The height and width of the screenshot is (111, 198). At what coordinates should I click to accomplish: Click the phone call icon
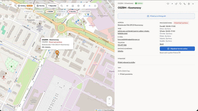(185, 4)
